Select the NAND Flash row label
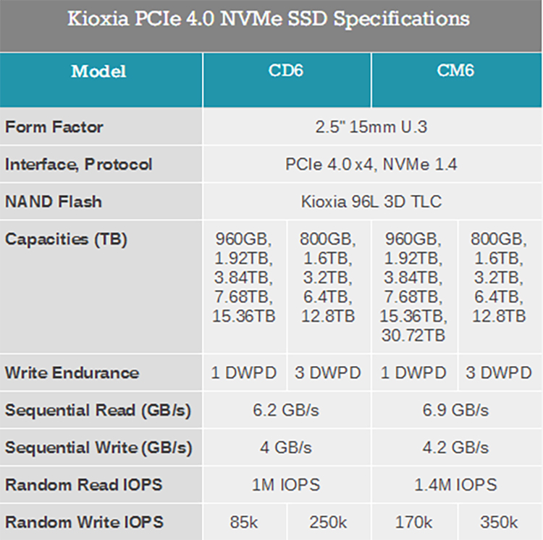543x540 pixels. pyautogui.click(x=54, y=202)
